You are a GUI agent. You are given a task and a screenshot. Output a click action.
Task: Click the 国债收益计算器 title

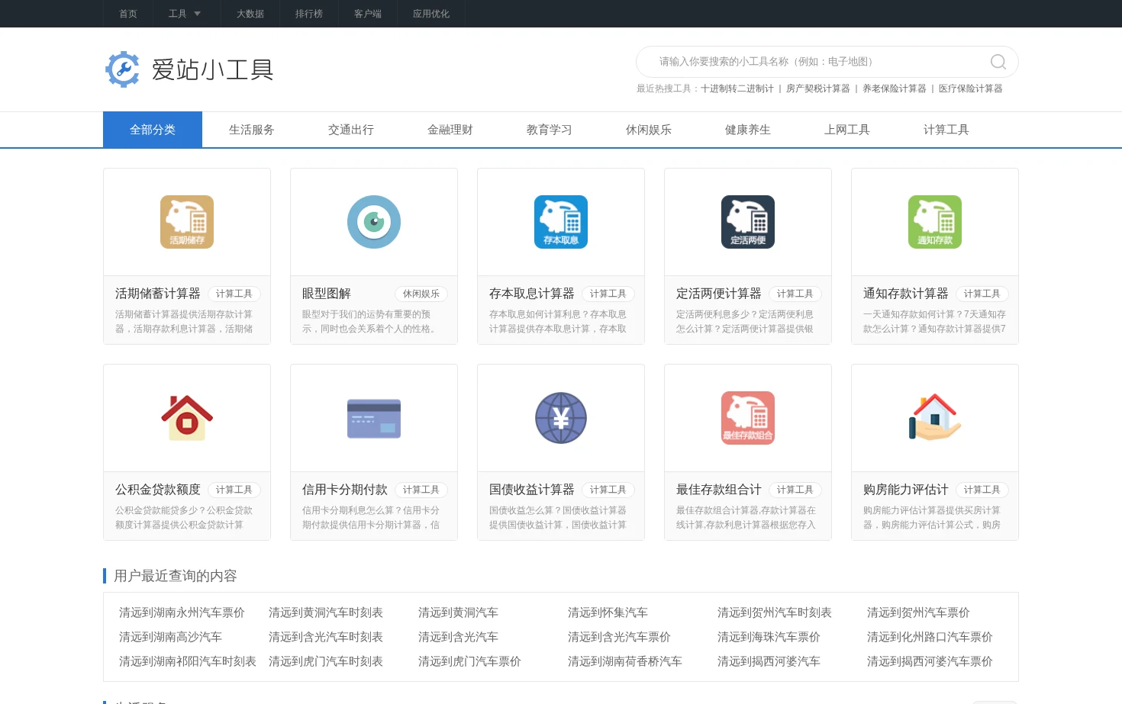click(532, 490)
